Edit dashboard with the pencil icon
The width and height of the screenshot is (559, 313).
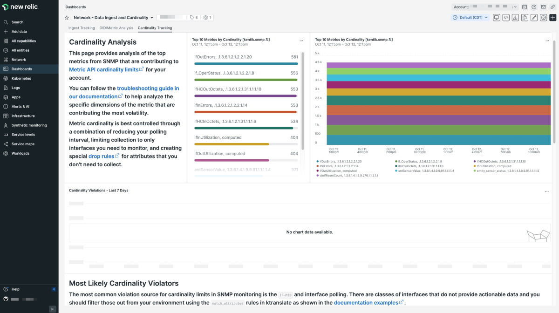click(534, 18)
